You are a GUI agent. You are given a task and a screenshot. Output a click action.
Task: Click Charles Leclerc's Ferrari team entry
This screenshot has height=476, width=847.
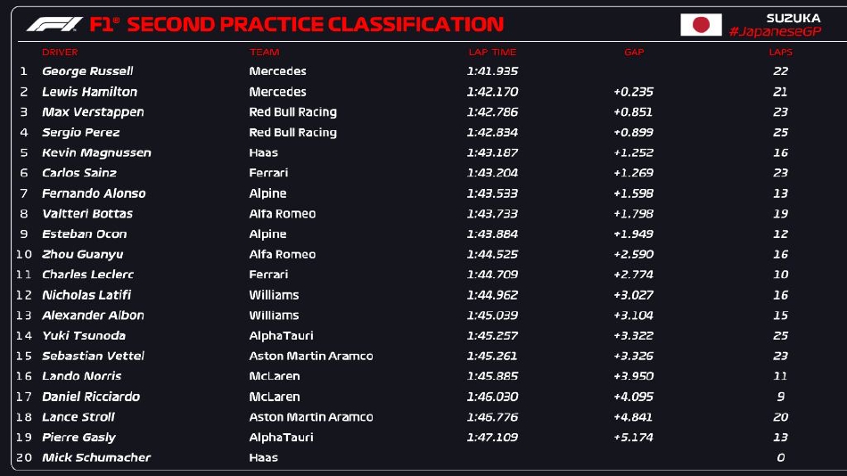[x=268, y=275]
